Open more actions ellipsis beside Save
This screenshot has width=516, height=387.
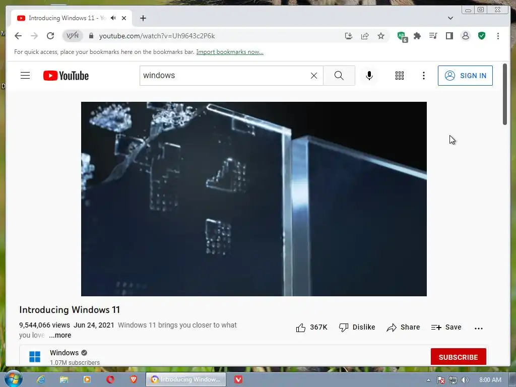(x=479, y=328)
